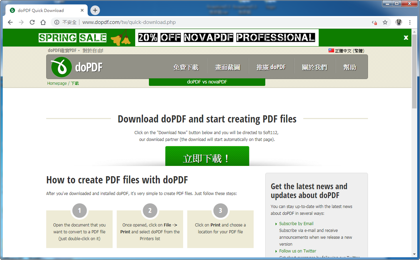Viewport: 420px width, 260px height.
Task: Click the 立即下載 download button
Action: pyautogui.click(x=207, y=157)
